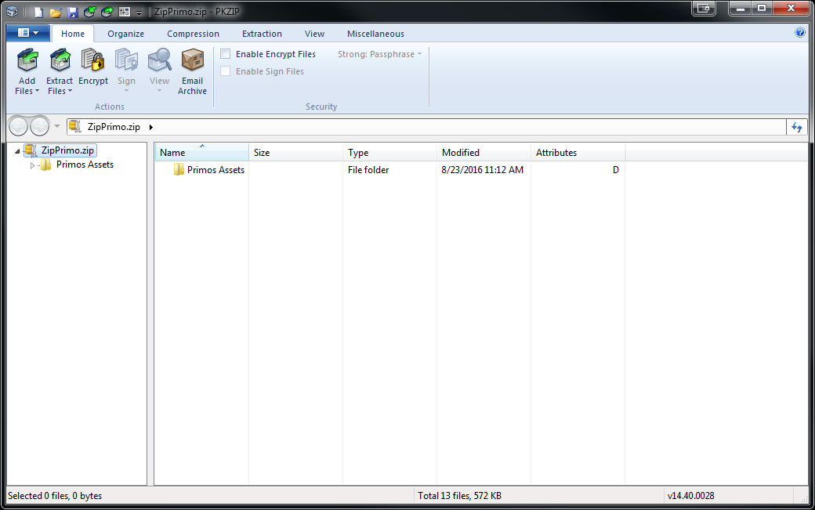Click the Forward navigation button
Screen dimensions: 815x510
tap(40, 126)
